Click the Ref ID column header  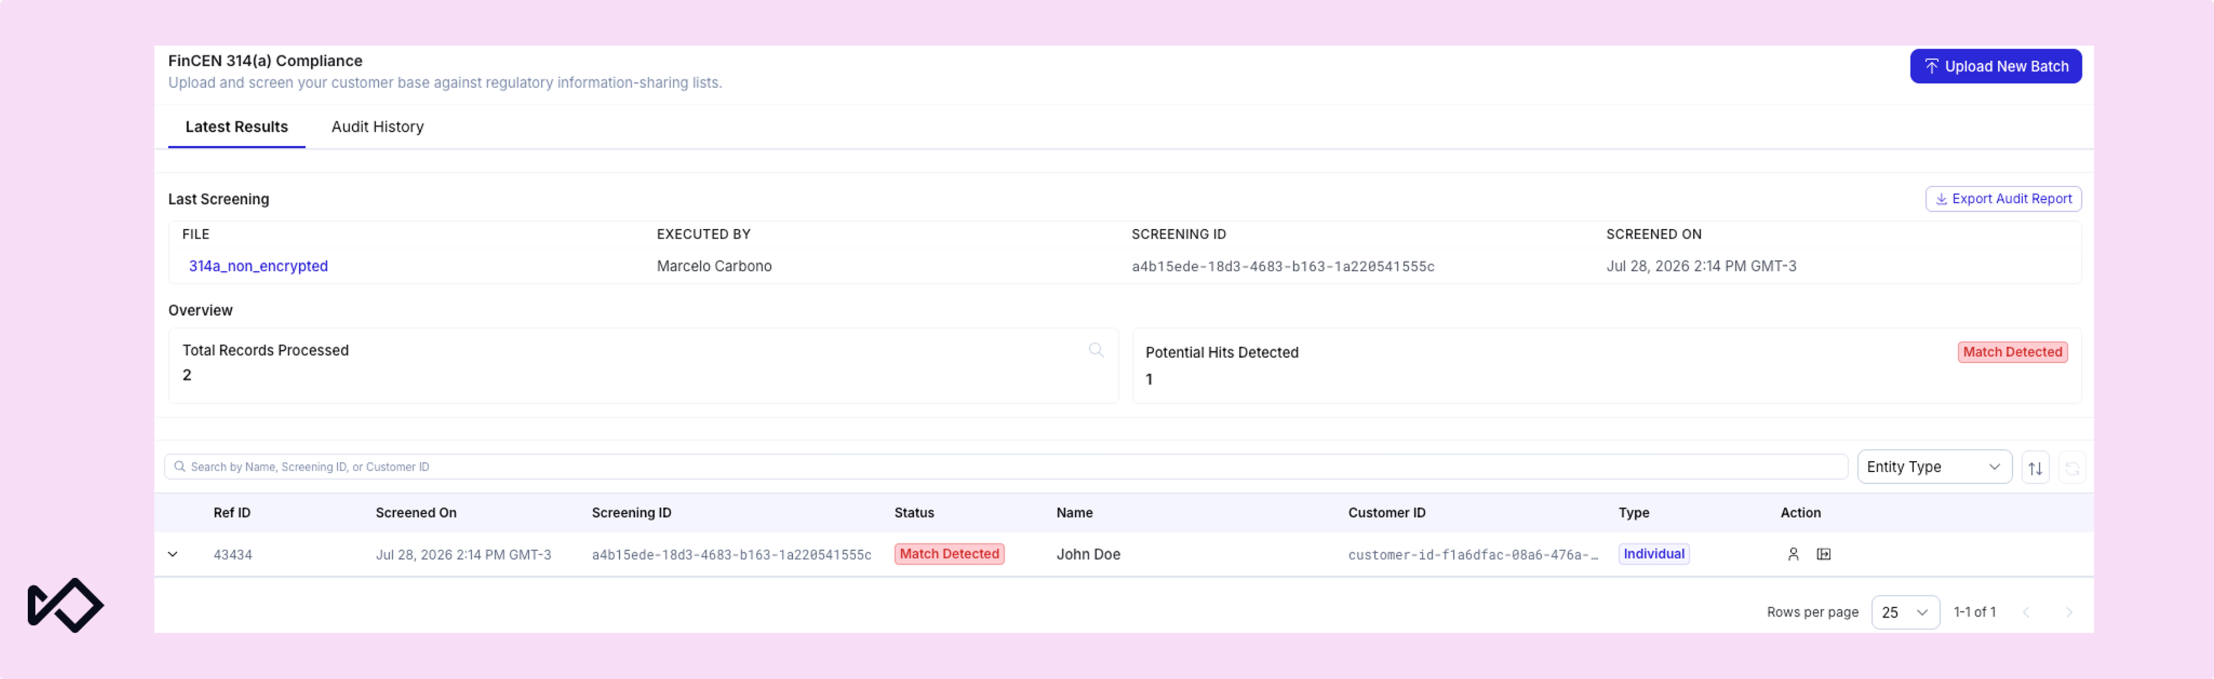tap(232, 513)
